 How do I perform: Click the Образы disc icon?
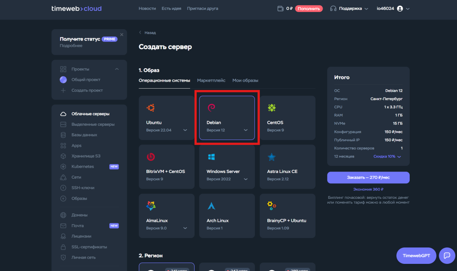point(63,198)
